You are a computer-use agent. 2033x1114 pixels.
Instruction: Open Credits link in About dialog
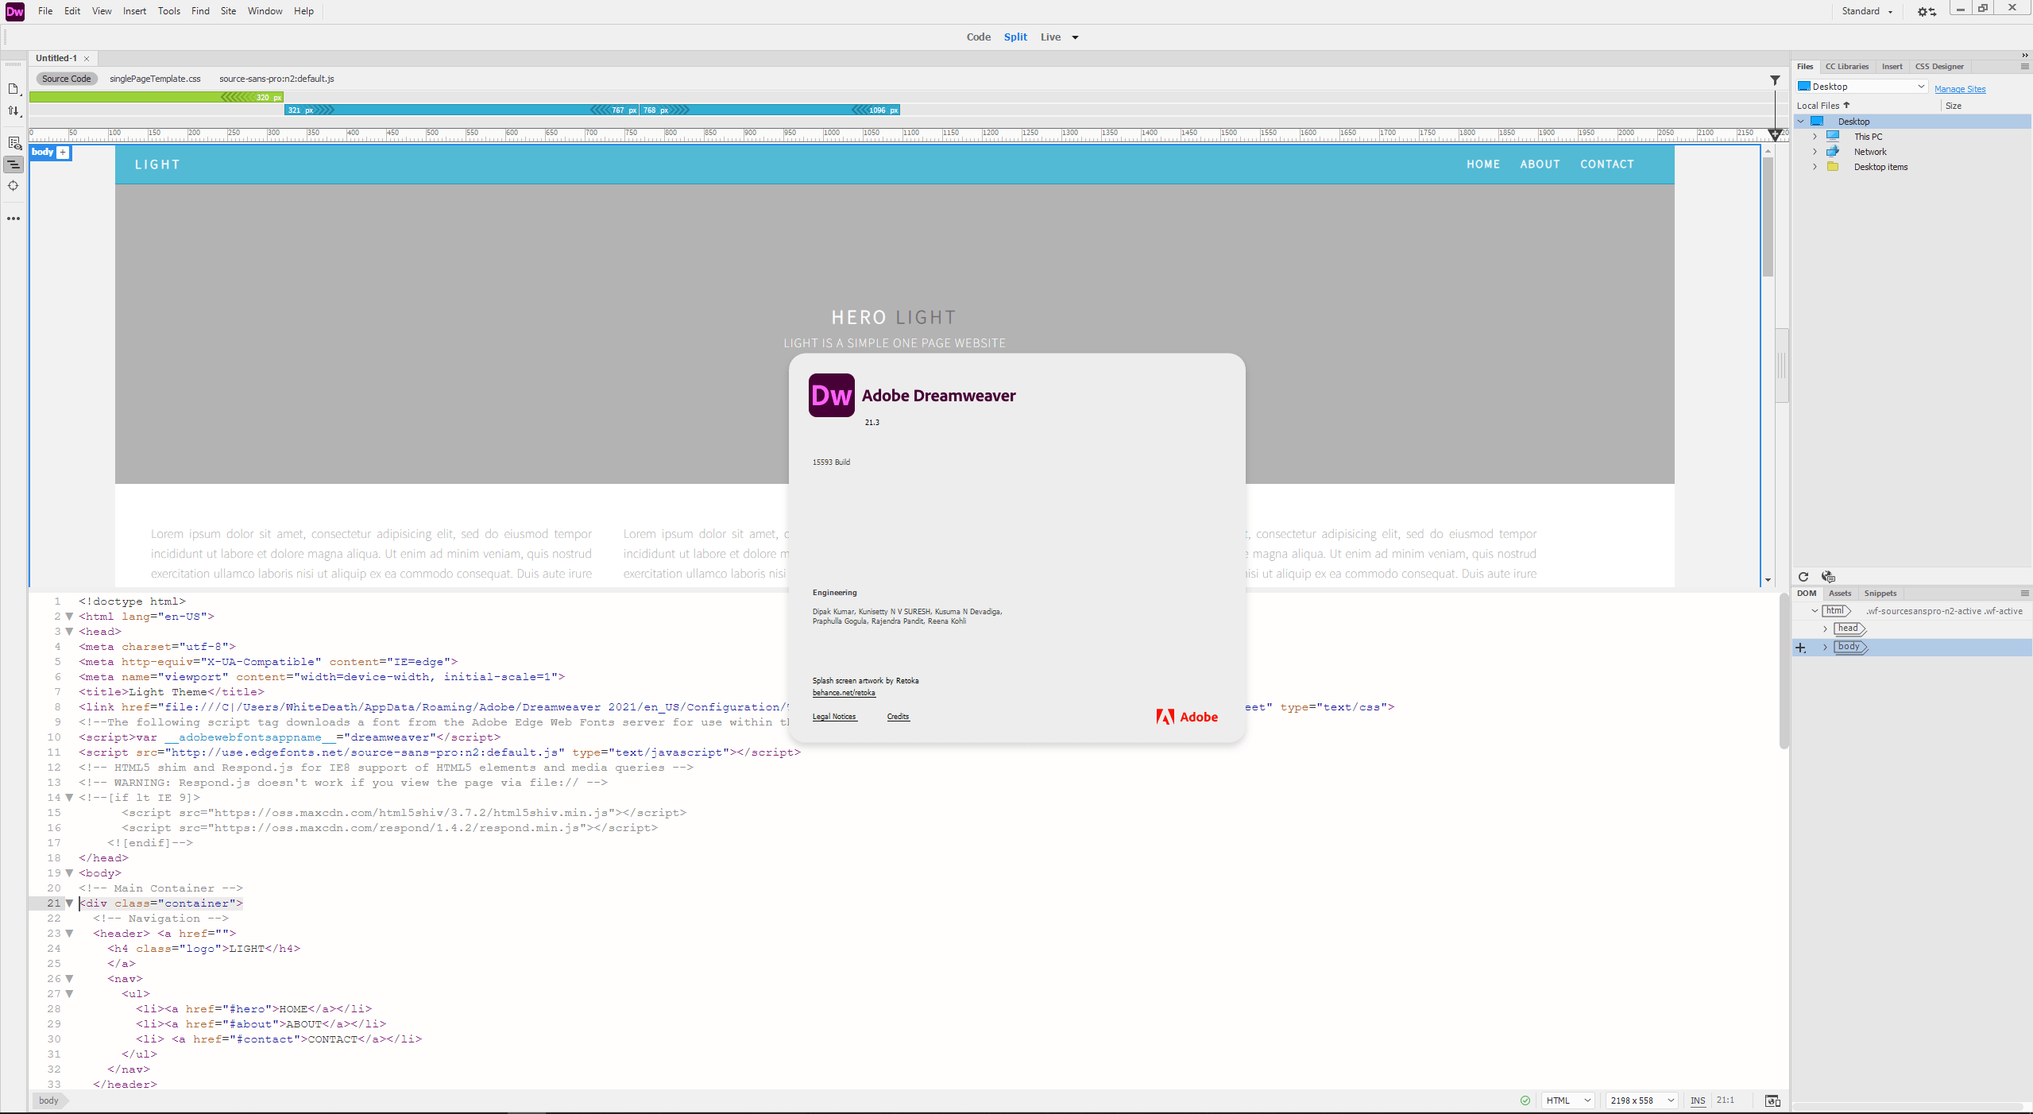coord(898,717)
